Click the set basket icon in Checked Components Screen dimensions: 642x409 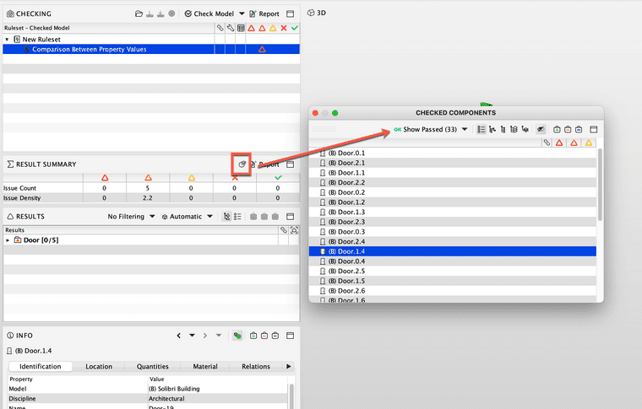click(579, 130)
